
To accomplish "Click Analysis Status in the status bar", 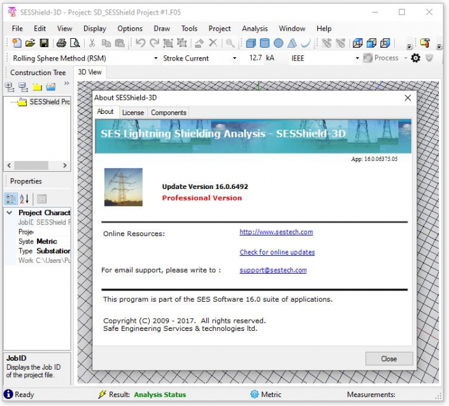I will click(160, 395).
